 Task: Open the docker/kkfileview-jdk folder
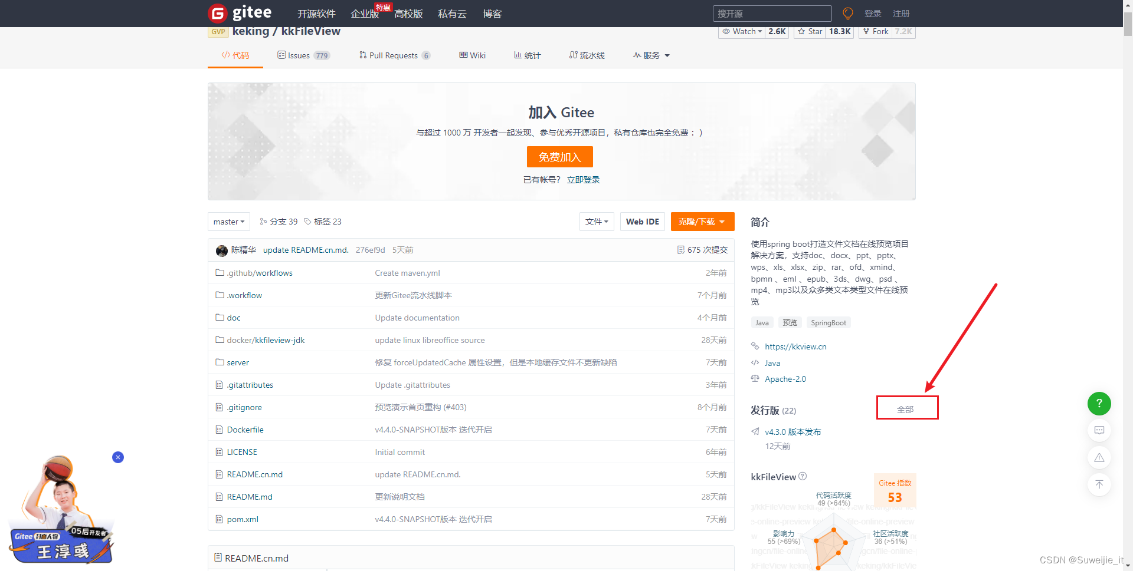pyautogui.click(x=266, y=340)
